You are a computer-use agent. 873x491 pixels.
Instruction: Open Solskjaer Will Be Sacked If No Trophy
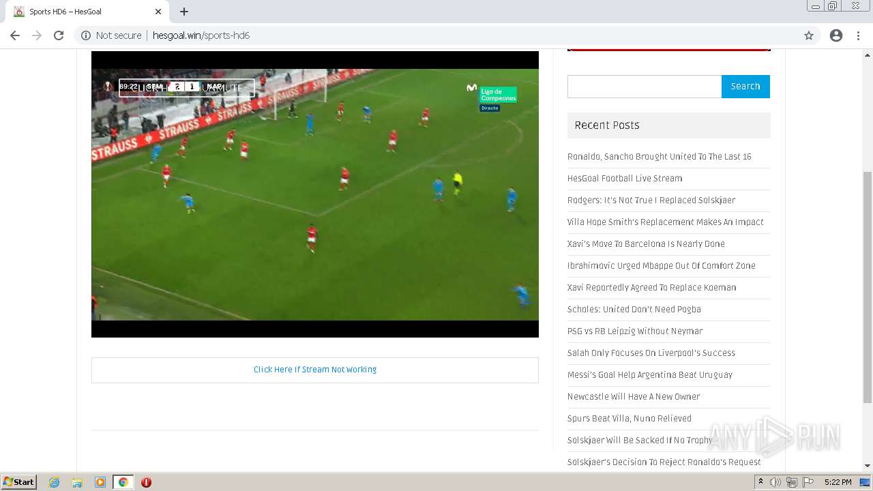coord(640,440)
